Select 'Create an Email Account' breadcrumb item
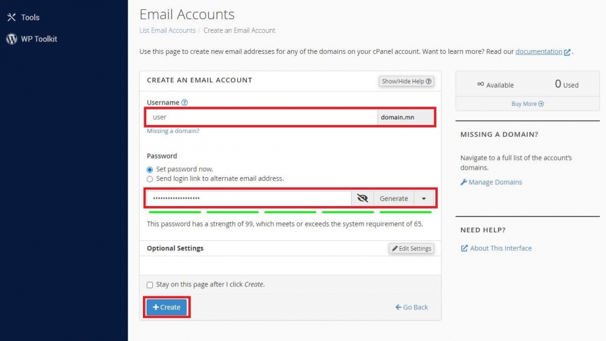 tap(239, 30)
